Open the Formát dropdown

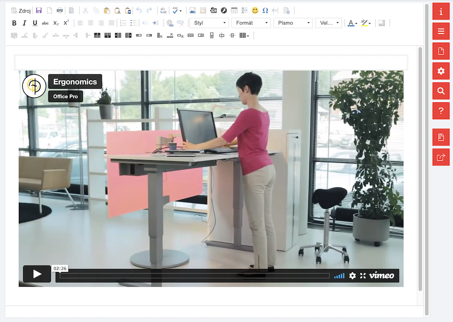coord(251,23)
